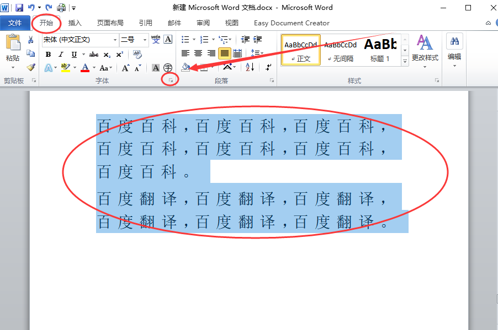The width and height of the screenshot is (498, 330).
Task: Click the binoculars Find/Edit icon
Action: coord(454,41)
